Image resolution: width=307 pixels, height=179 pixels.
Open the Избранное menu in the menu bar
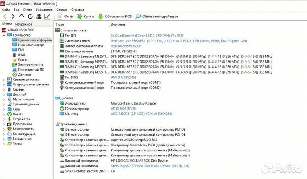click(x=44, y=9)
